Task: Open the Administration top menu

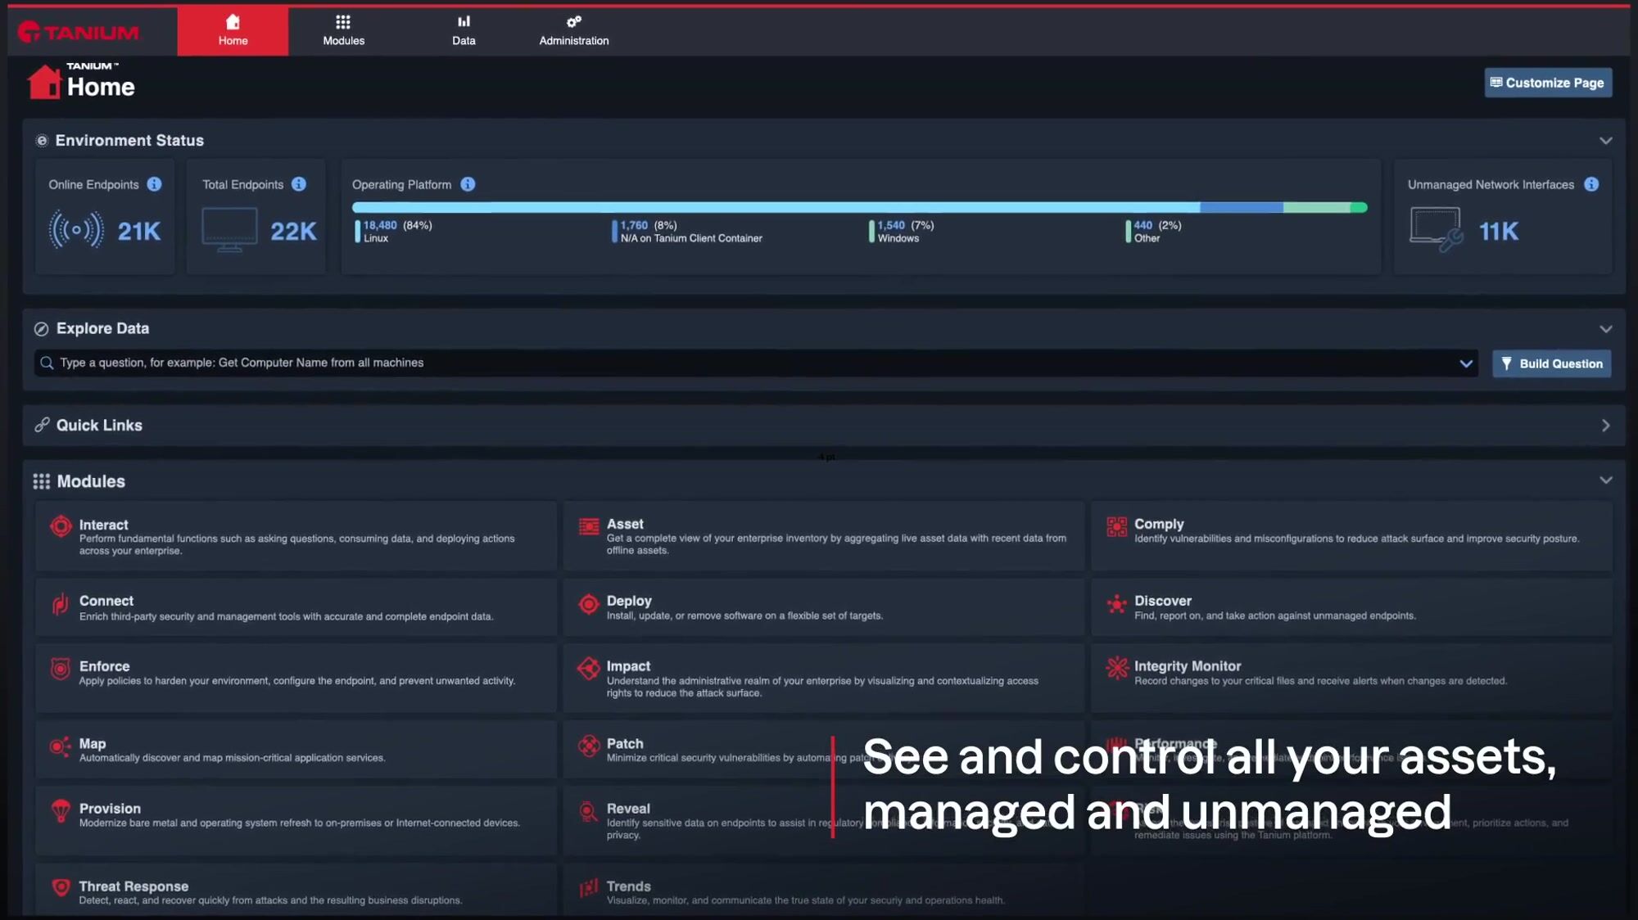Action: [573, 30]
